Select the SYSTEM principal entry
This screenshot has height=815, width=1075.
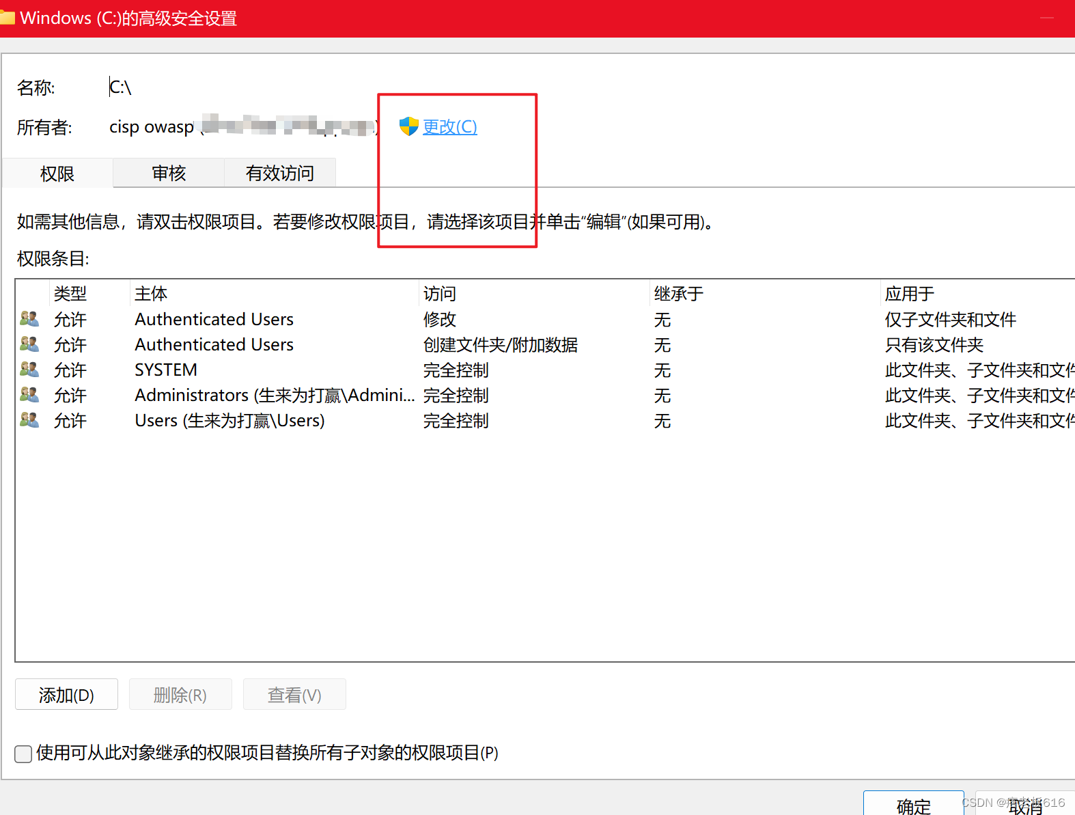click(x=166, y=370)
